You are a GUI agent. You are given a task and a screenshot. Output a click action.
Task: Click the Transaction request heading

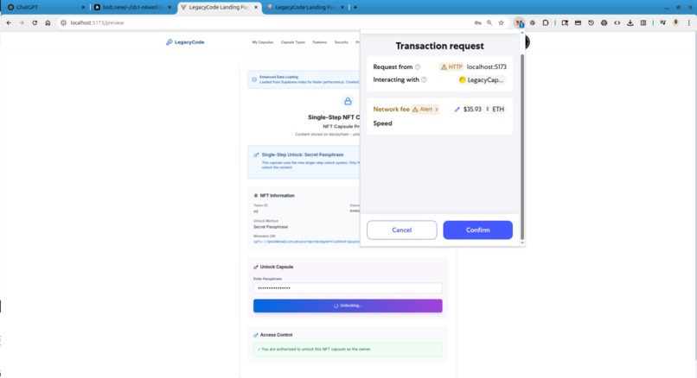pyautogui.click(x=439, y=46)
